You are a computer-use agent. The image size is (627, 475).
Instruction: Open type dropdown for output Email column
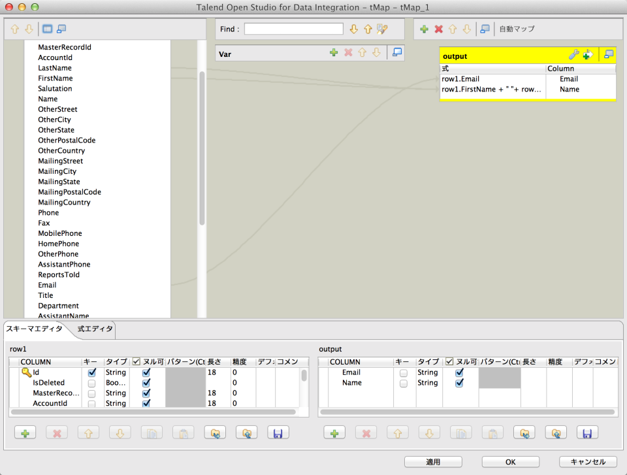pos(428,372)
